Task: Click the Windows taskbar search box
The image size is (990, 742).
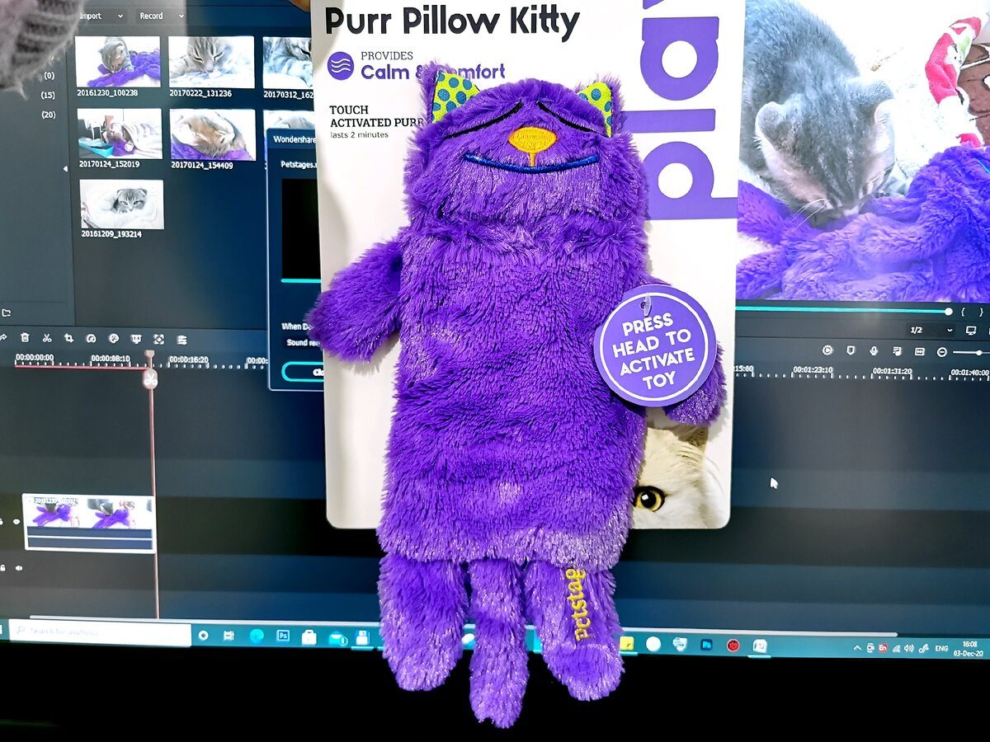Action: [100, 633]
